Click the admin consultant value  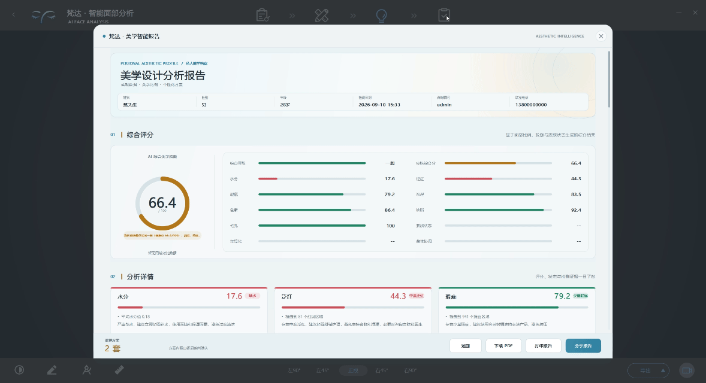[445, 105]
